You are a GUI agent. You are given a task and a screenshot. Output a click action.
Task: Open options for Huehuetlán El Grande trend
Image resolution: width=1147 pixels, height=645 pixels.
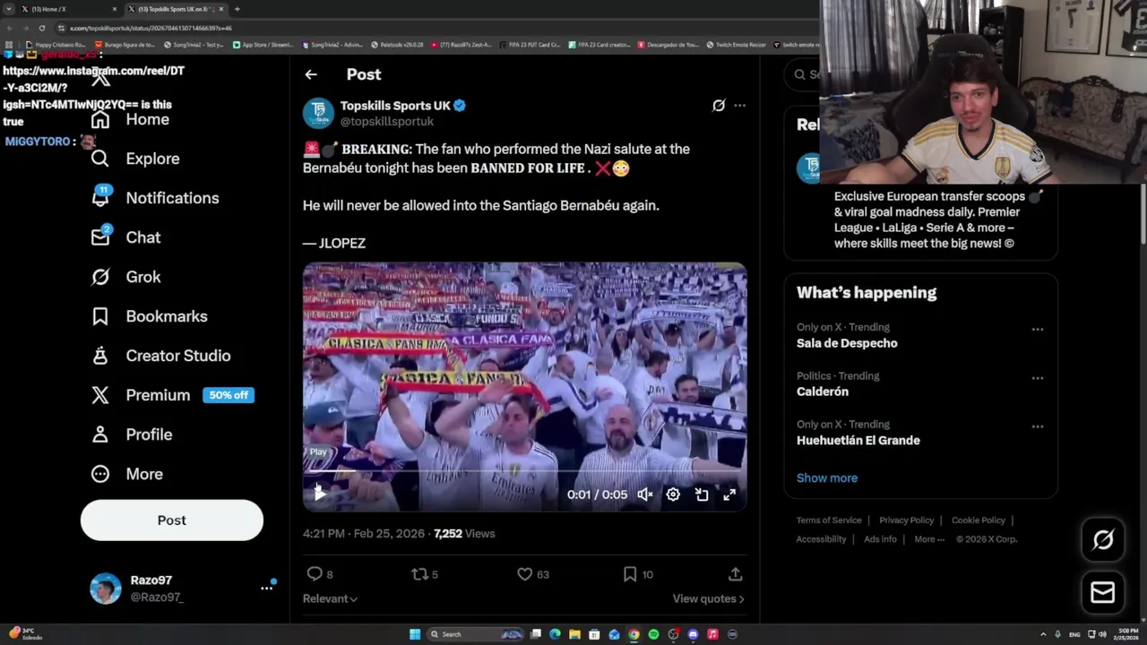[1038, 426]
